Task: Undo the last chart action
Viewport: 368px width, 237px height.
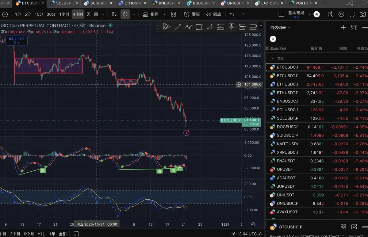Action: click(232, 14)
